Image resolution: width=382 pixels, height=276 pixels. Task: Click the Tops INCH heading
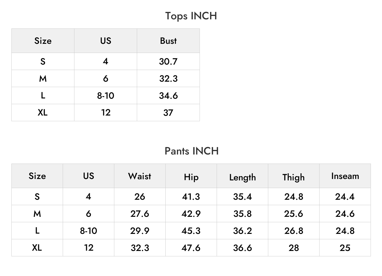pyautogui.click(x=191, y=16)
